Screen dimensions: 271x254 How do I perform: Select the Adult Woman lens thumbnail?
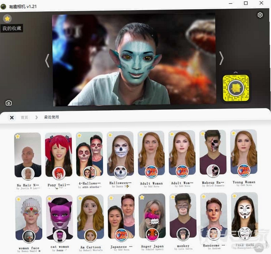coord(151,153)
